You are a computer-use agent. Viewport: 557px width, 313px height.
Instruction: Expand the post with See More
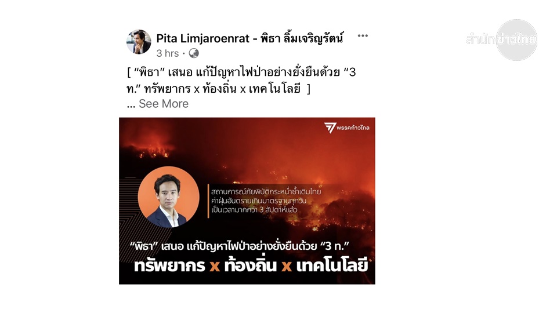tap(164, 104)
